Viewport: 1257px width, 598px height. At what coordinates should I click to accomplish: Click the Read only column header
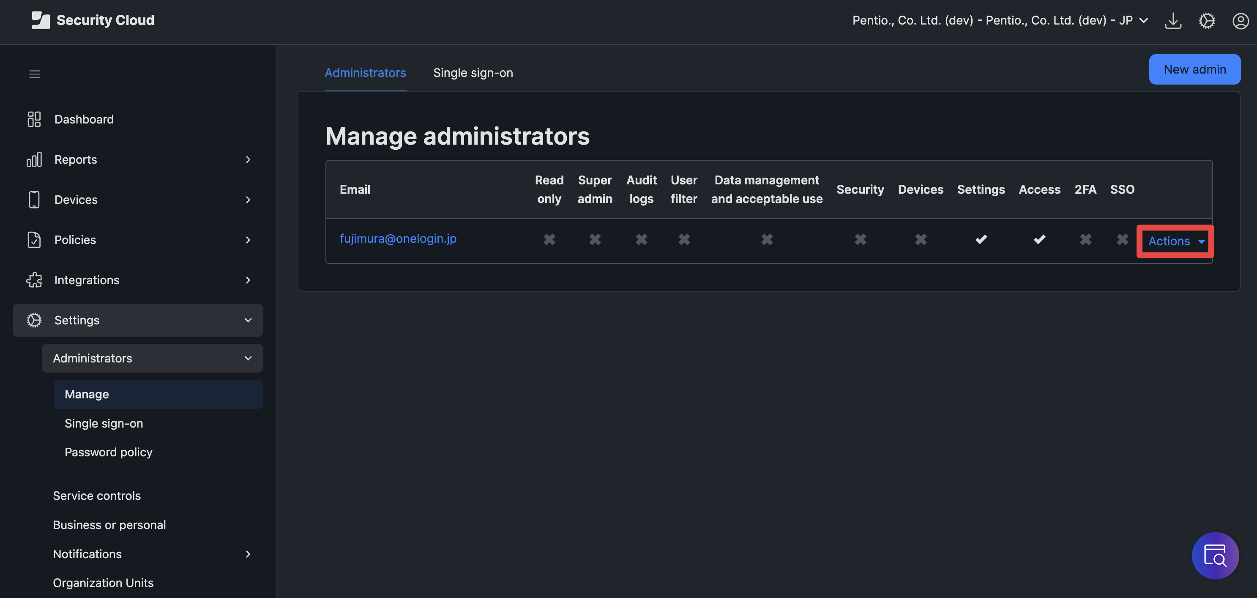point(549,189)
